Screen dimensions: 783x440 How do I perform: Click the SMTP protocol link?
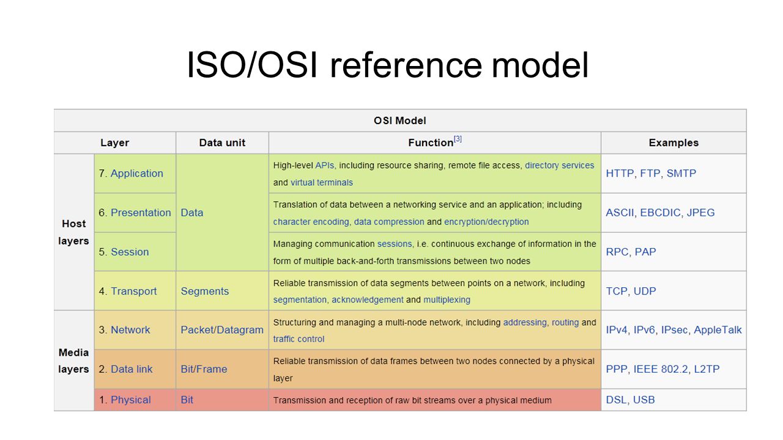(681, 174)
